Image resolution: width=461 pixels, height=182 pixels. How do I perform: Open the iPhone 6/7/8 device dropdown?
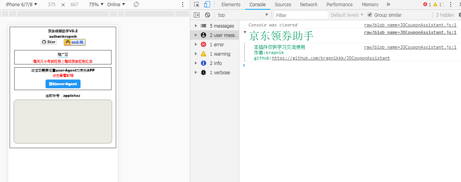[21, 4]
